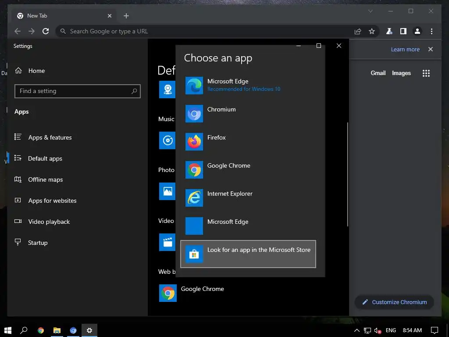Open the notification center
This screenshot has height=337, width=449.
point(435,330)
